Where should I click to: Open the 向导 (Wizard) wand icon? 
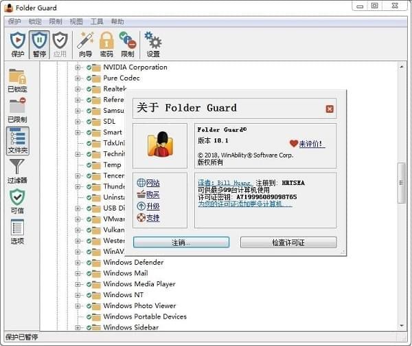tap(85, 41)
